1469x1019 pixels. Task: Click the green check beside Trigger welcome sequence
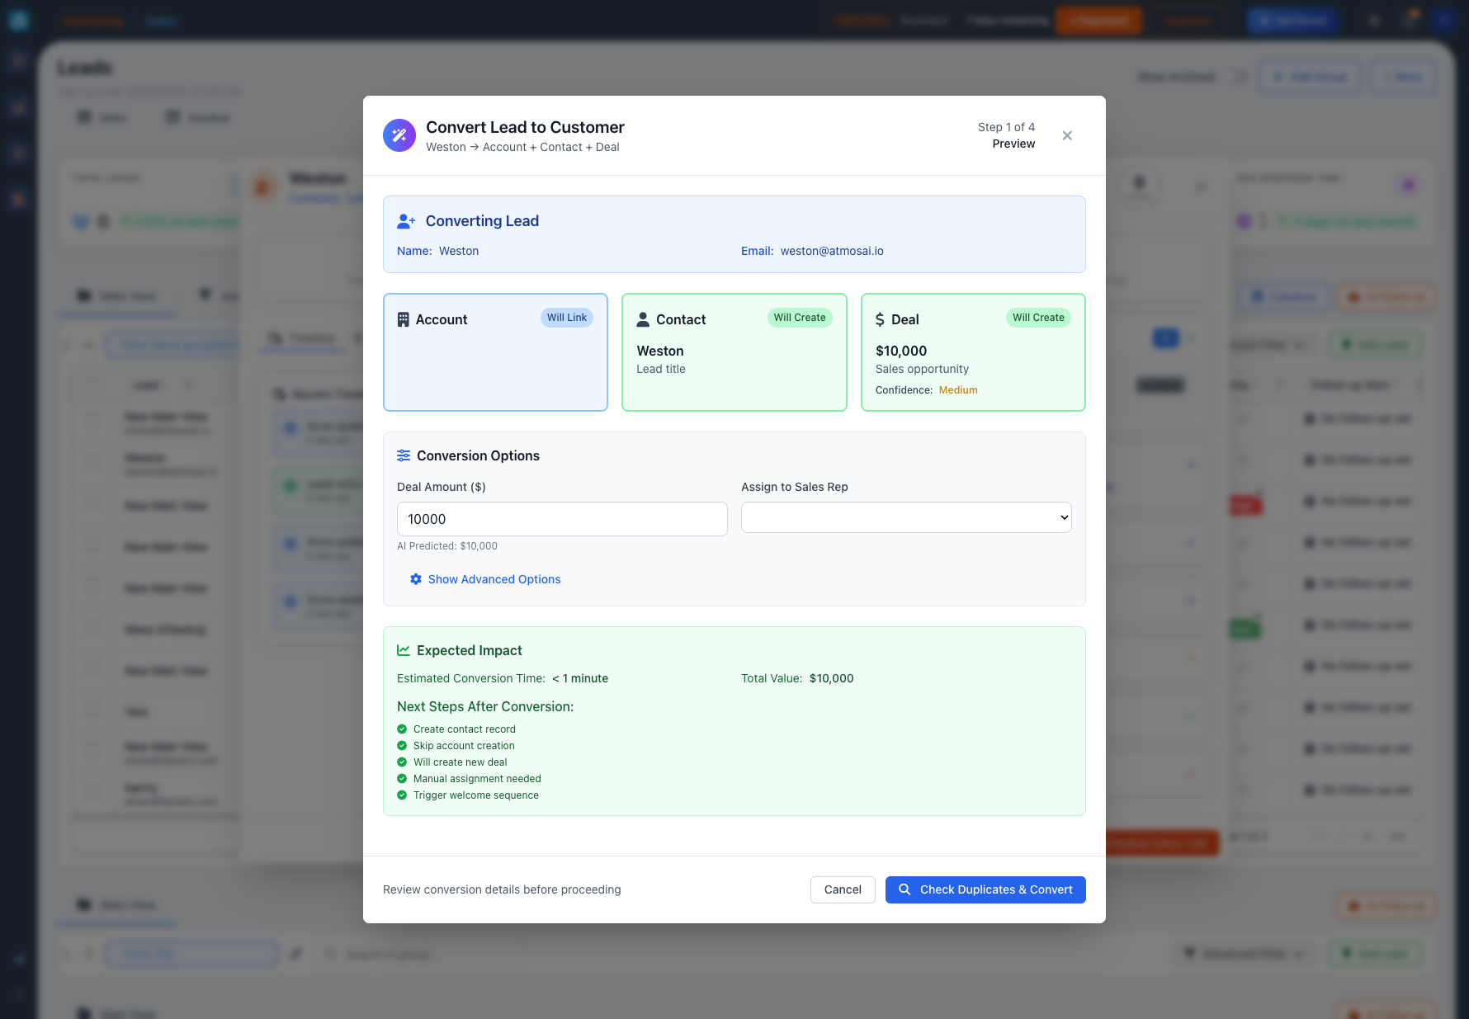pyautogui.click(x=402, y=795)
